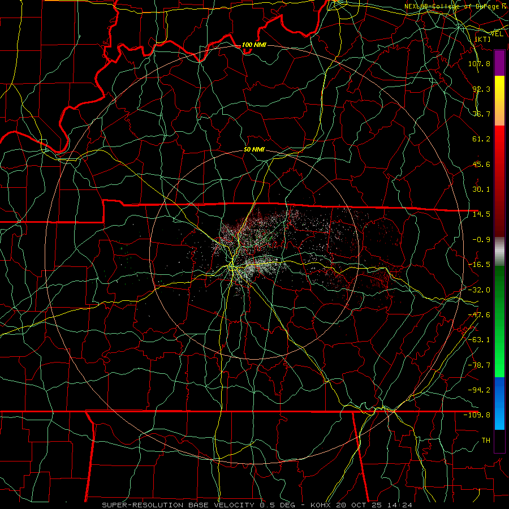Select the -16.5 velocity scale value
Screen dimensions: 509x509
click(479, 264)
